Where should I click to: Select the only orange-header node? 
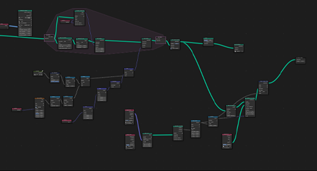(x=39, y=108)
